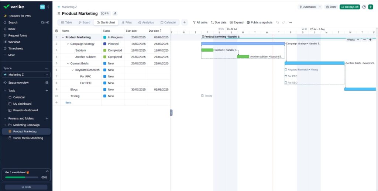Click Campaign strategy Gantt bar
The height and width of the screenshot is (191, 378).
(243, 44)
